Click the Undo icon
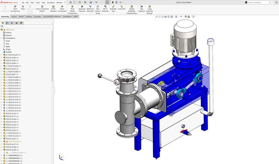The image size is (279, 164). pos(96,2)
